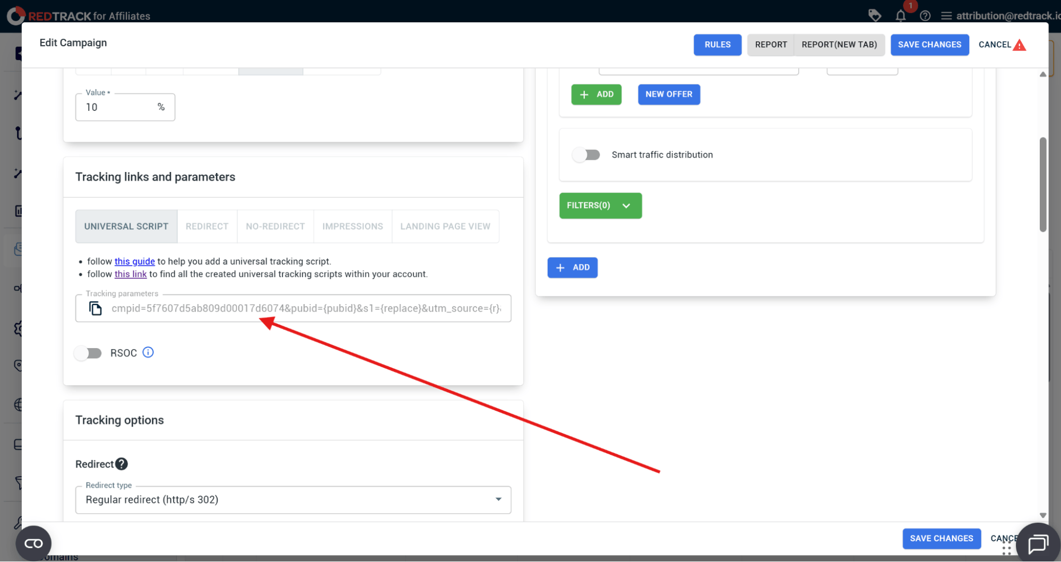This screenshot has width=1061, height=562.
Task: Switch to the Landing Page View tab
Action: (445, 226)
